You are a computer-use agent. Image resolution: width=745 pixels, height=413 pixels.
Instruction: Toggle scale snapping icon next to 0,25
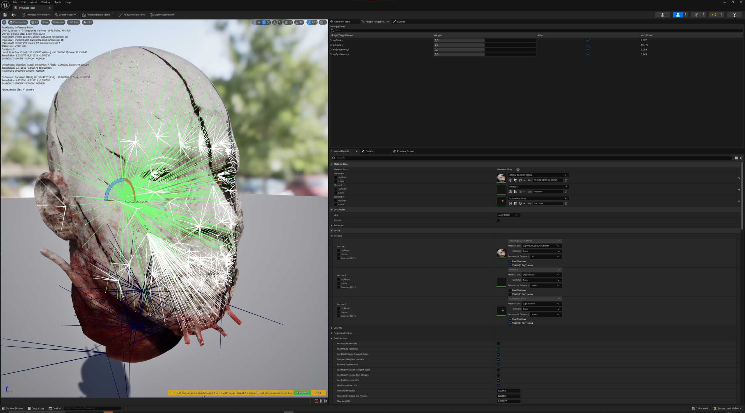tap(309, 22)
